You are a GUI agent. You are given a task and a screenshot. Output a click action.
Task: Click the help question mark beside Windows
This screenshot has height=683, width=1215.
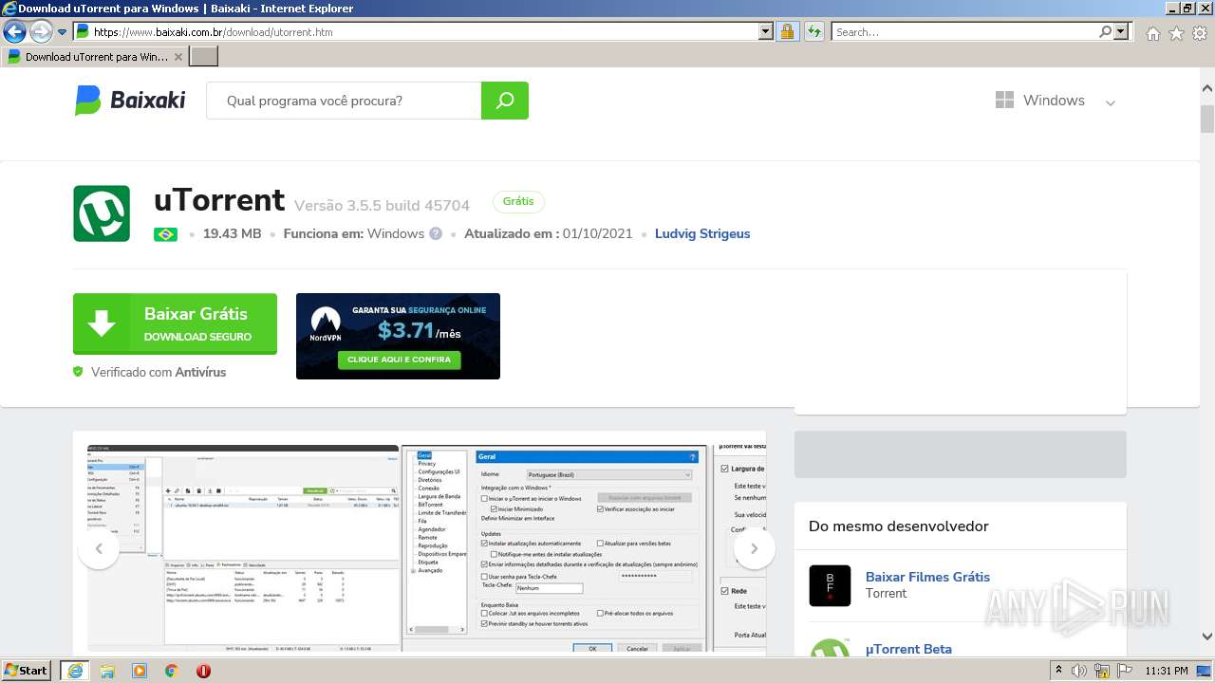(436, 233)
